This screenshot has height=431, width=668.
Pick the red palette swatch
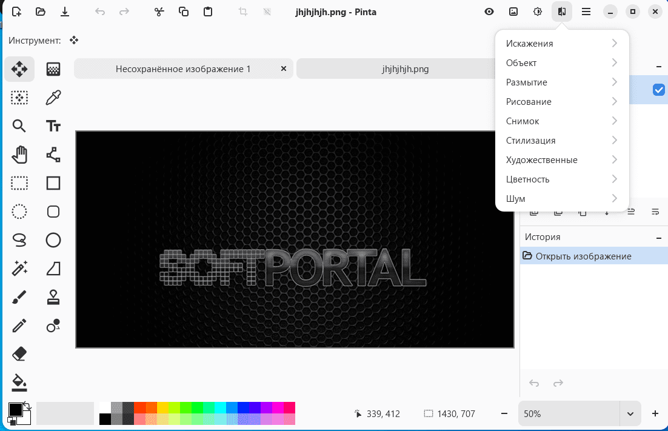[x=140, y=407]
